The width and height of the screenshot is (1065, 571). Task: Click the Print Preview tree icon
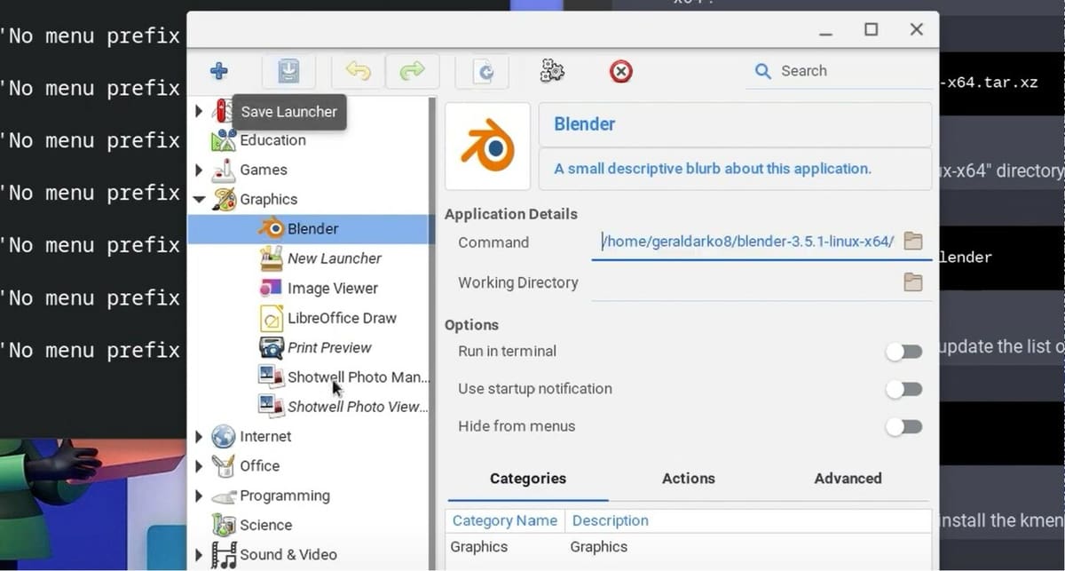[271, 347]
